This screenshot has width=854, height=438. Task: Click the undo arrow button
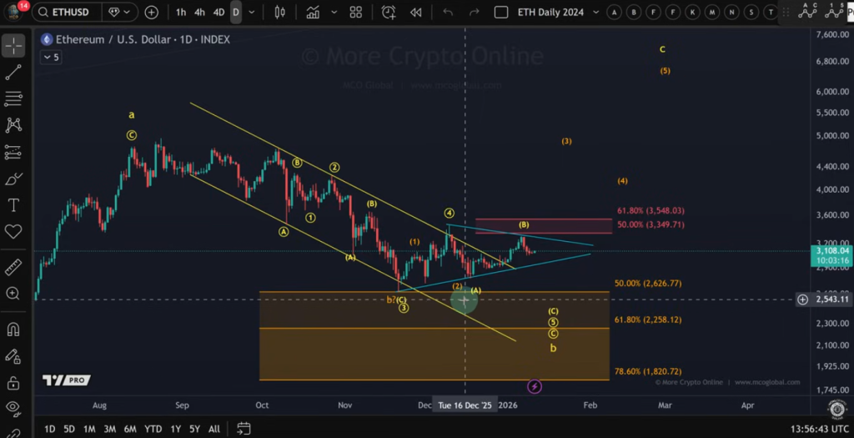448,13
